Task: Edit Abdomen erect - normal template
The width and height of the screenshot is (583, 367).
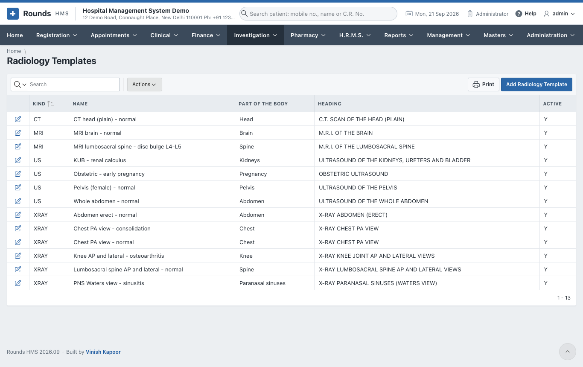Action: click(18, 215)
